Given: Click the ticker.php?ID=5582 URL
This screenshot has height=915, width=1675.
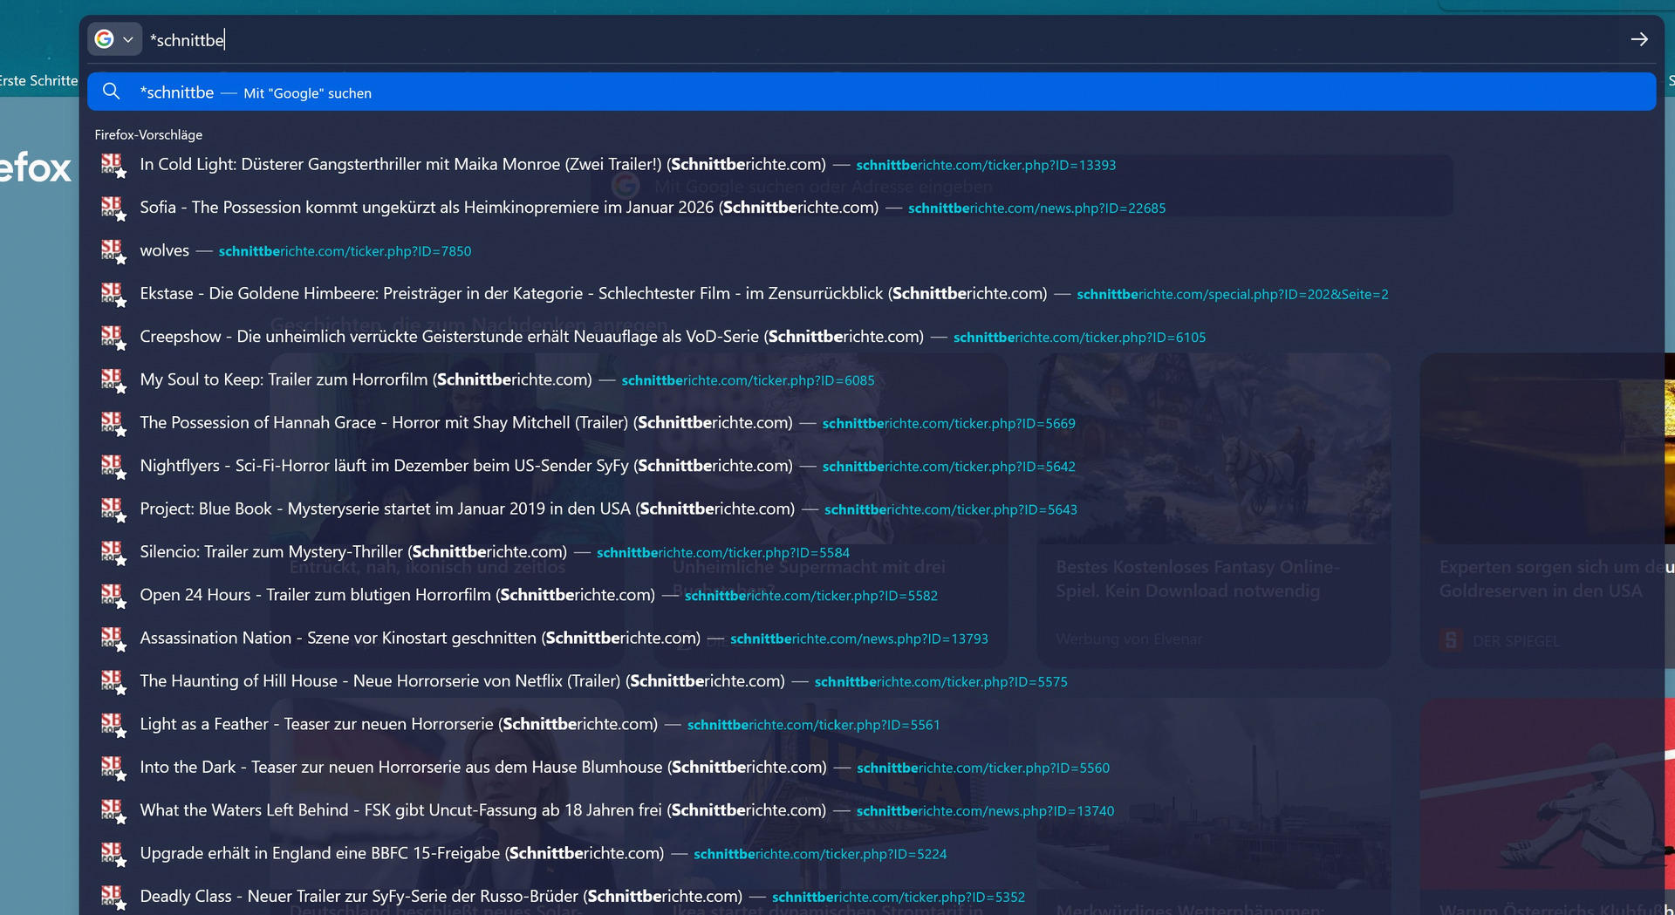Looking at the screenshot, I should [811, 596].
